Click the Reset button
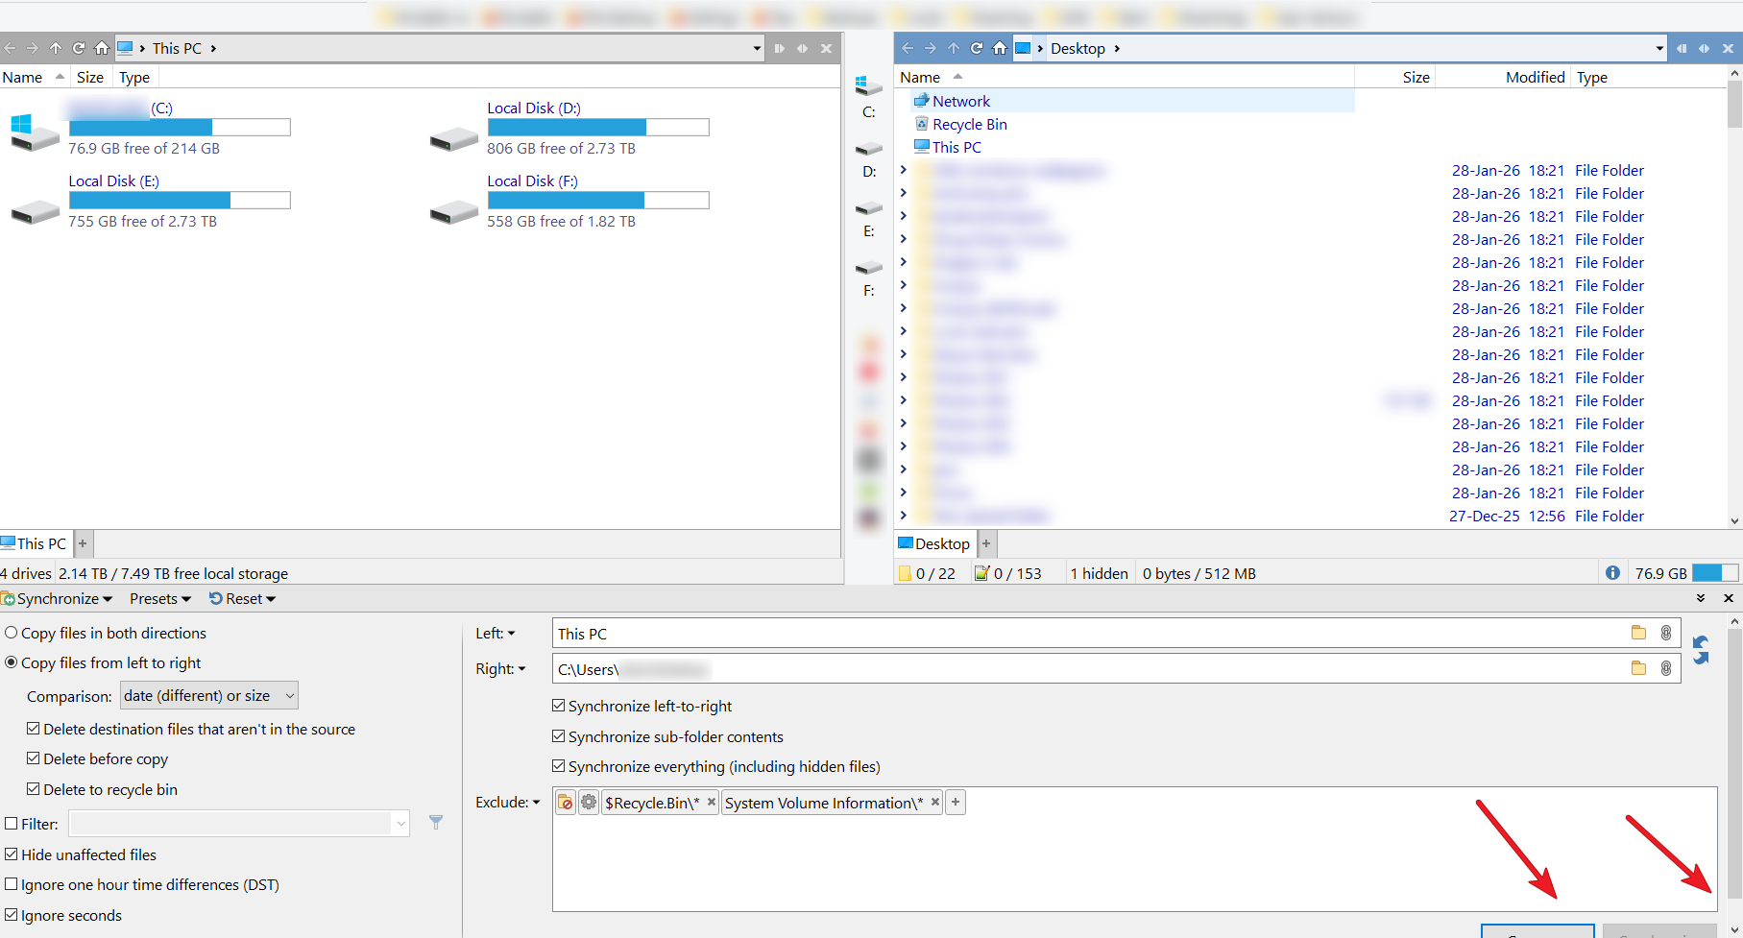1743x938 pixels. [242, 599]
